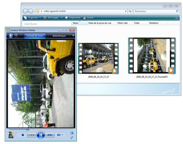This screenshot has height=144, width=183.
Task: Mute the Media Player speaker icon
Action: point(59,135)
